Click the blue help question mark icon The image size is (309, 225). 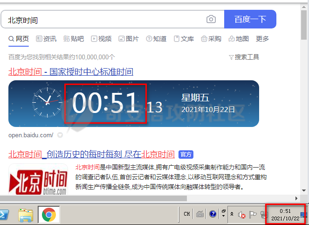click(x=213, y=214)
